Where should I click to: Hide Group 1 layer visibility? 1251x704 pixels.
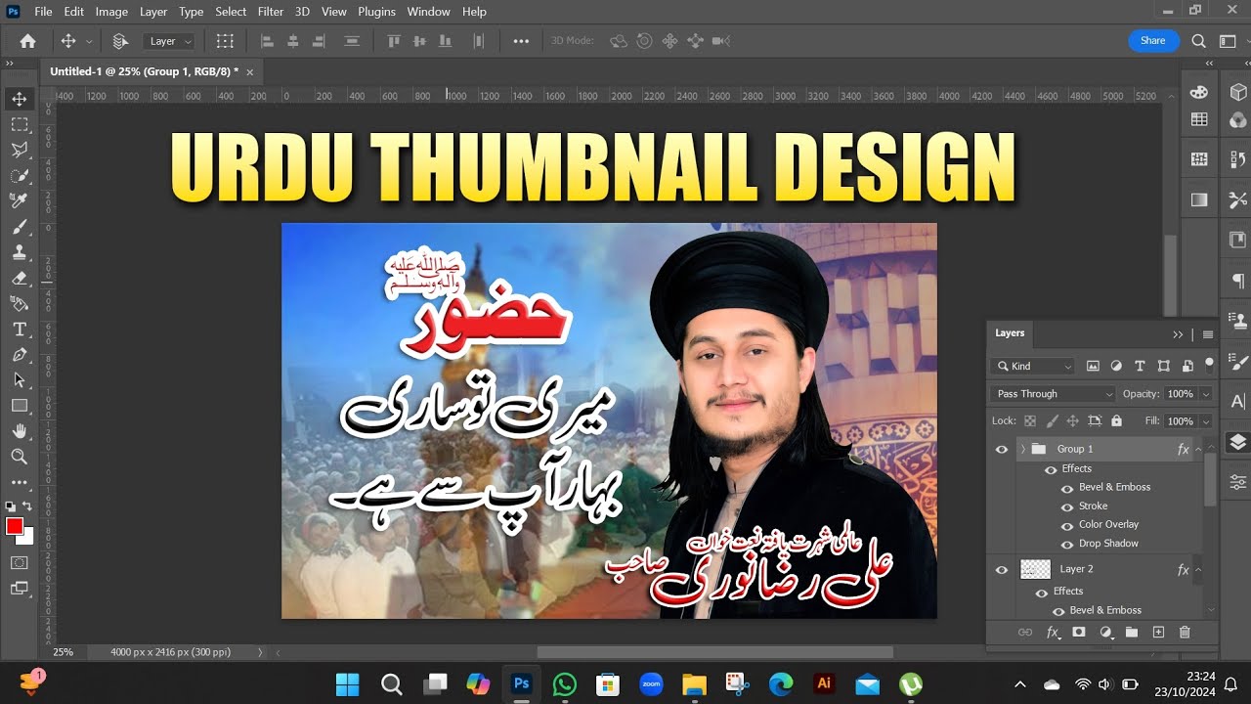[1002, 450]
